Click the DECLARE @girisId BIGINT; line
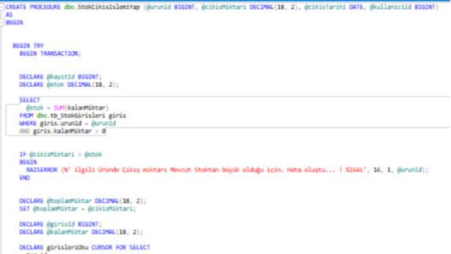The width and height of the screenshot is (451, 254). point(61,224)
